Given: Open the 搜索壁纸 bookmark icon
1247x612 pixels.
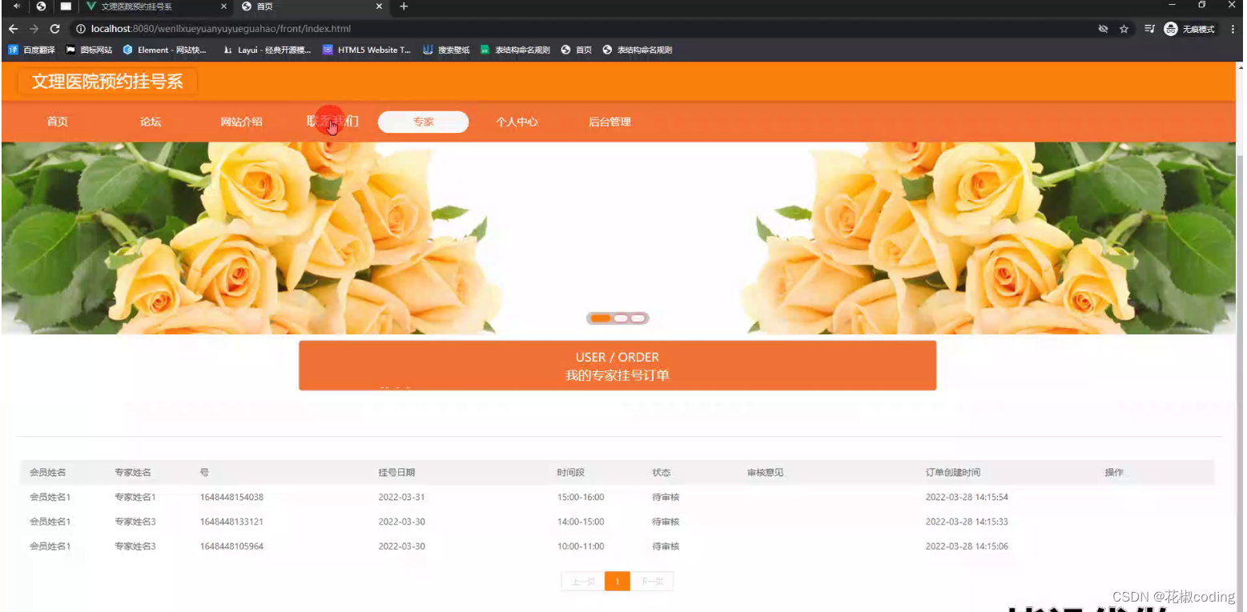Looking at the screenshot, I should point(428,49).
